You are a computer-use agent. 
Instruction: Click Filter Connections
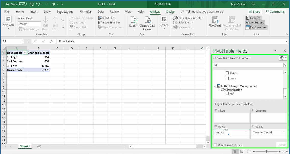111,27
